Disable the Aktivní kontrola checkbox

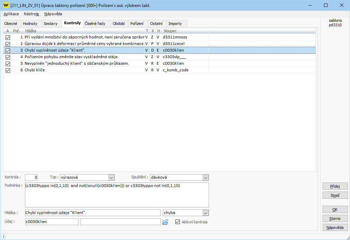(178, 222)
